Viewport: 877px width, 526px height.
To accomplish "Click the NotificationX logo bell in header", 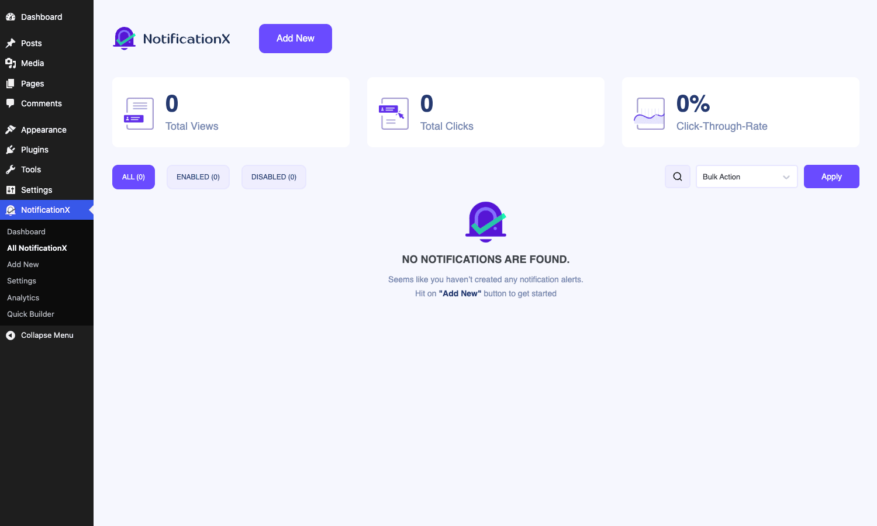I will pos(125,39).
